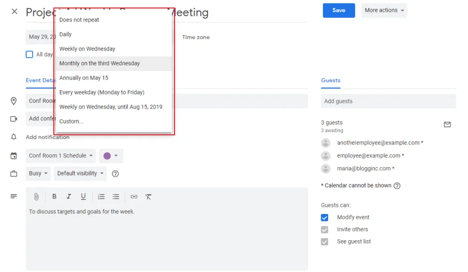Email guests using the envelope icon
Screen dimensions: 468x272
tap(447, 125)
